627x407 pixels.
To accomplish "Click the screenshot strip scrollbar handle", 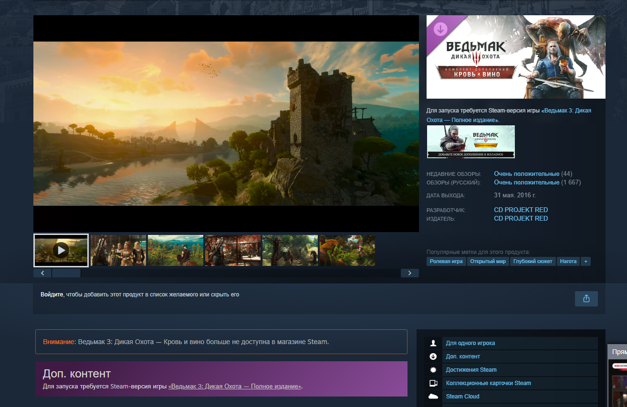I will click(66, 273).
